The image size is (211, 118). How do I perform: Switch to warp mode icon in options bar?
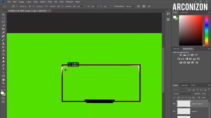tap(138, 6)
